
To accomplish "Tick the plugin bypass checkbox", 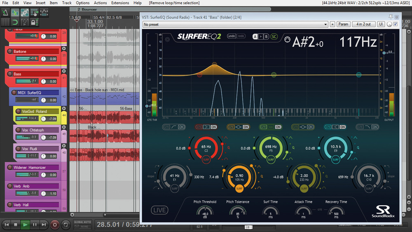I will [396, 24].
